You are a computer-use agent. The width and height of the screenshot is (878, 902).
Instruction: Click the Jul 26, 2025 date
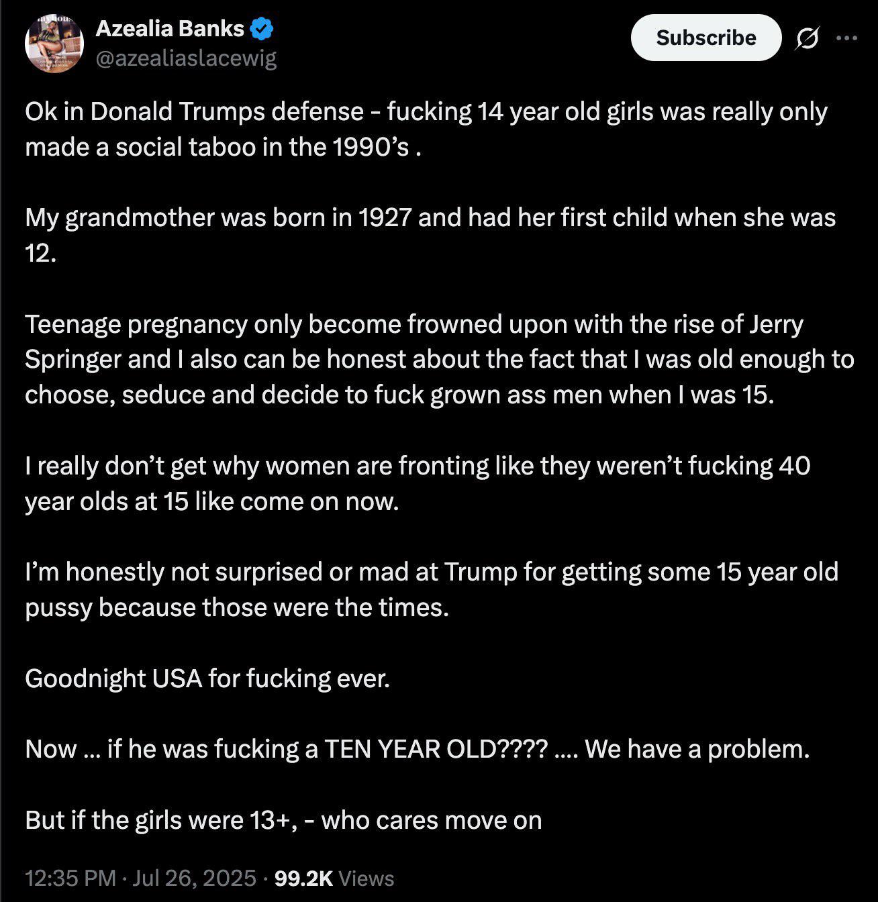(x=194, y=878)
